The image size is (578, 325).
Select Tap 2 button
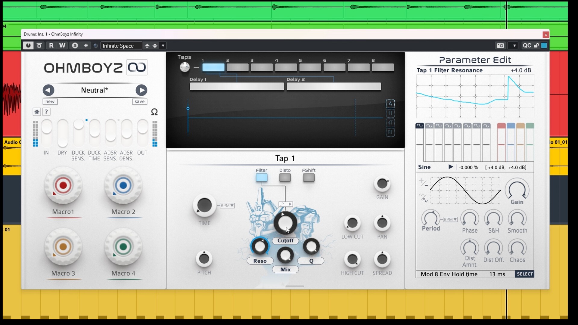pos(238,67)
